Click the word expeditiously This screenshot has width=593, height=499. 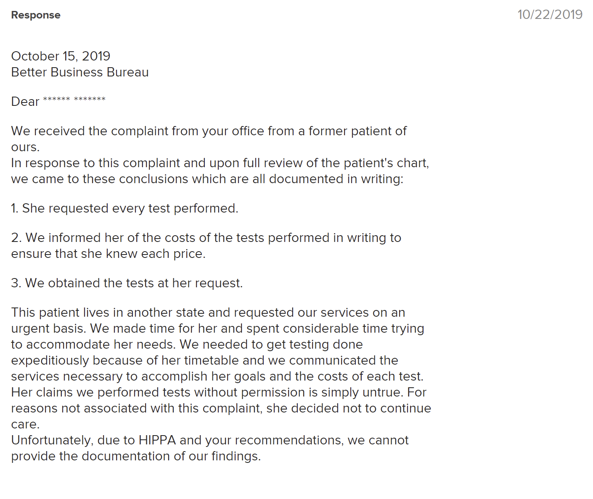(50, 360)
